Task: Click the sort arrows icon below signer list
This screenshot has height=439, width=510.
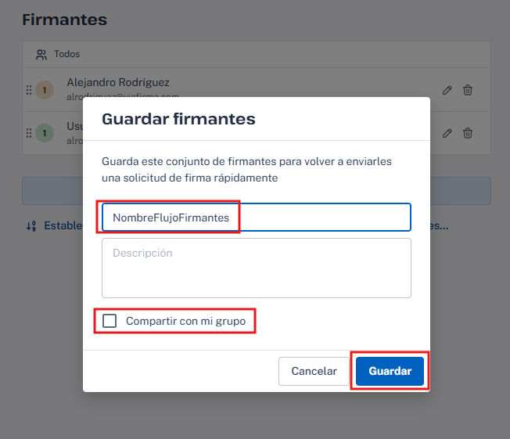Action: click(31, 226)
